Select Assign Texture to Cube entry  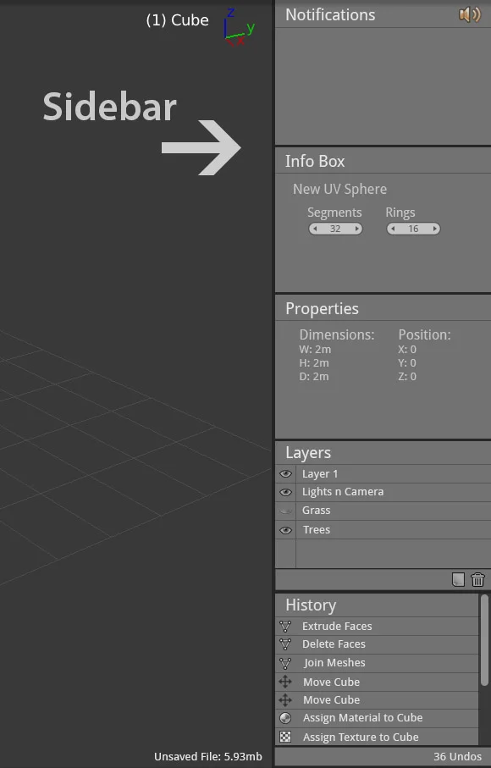click(377, 737)
